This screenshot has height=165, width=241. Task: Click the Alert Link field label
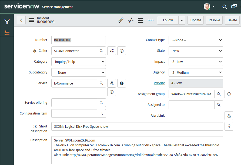tap(158, 116)
